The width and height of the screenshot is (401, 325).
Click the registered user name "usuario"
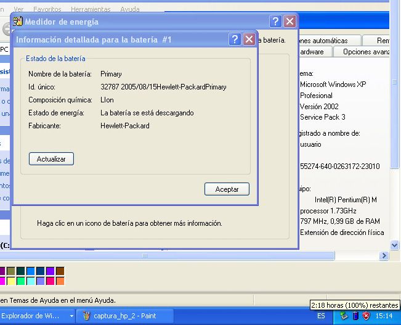[x=310, y=144]
